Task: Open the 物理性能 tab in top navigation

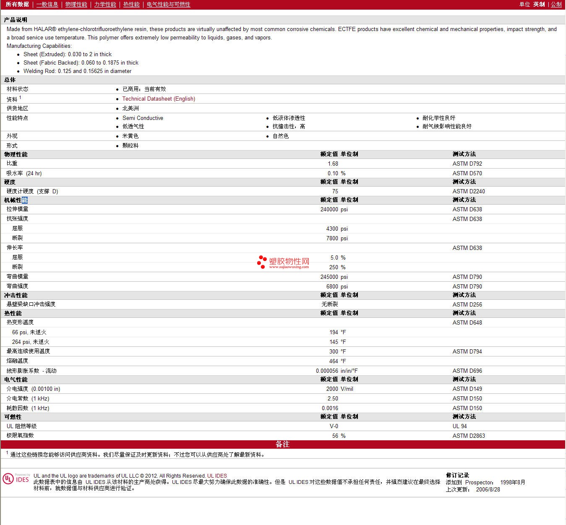Action: click(x=76, y=4)
